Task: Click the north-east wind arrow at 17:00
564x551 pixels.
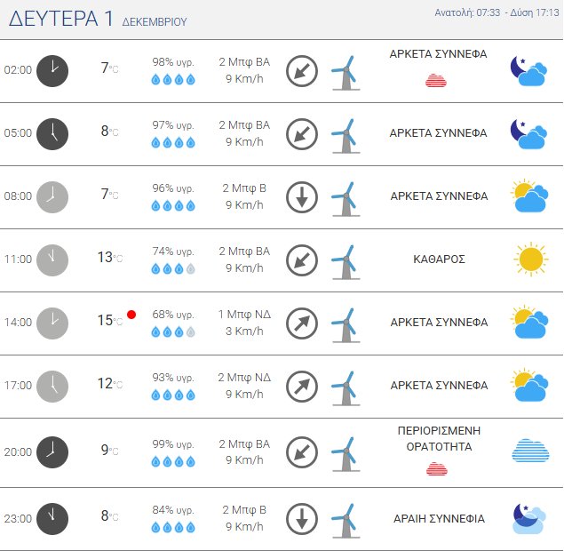Action: click(x=302, y=386)
